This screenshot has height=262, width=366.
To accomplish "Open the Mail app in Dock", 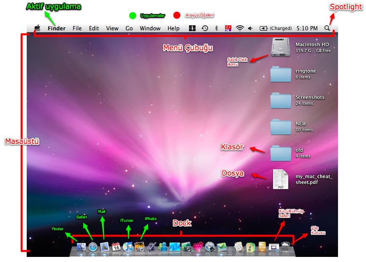I will pos(105,247).
